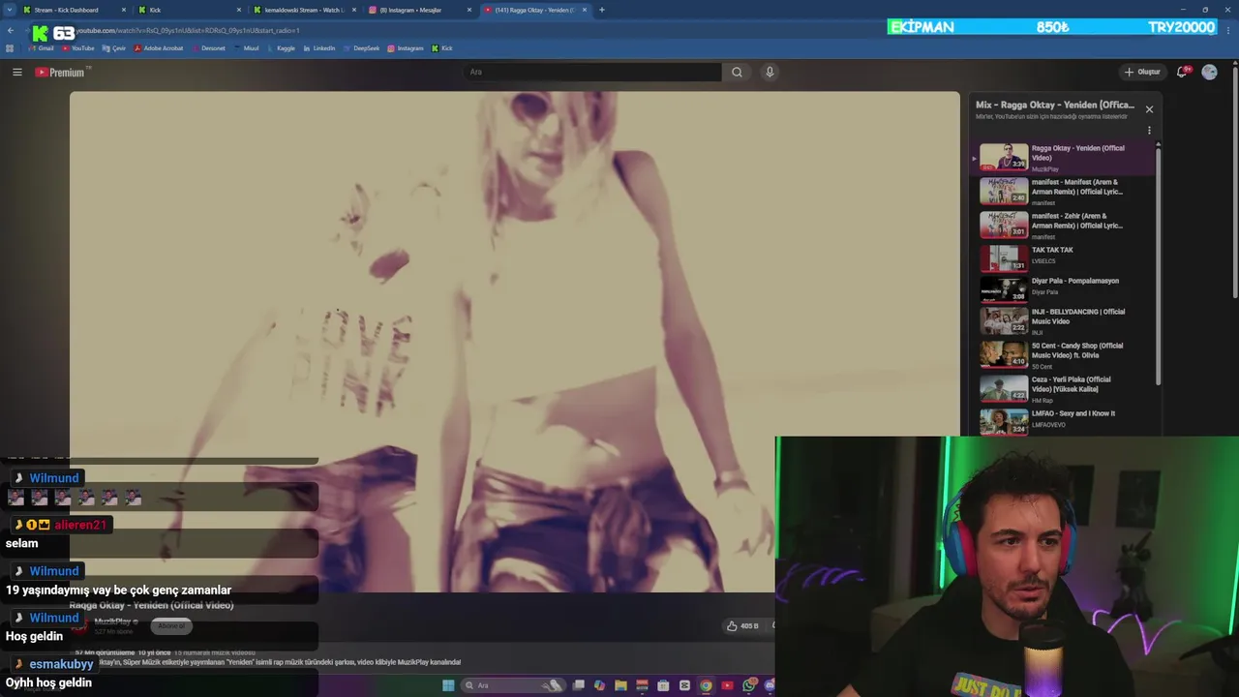
Task: Close the Stream - Kick Dashboard tab
Action: 124,10
